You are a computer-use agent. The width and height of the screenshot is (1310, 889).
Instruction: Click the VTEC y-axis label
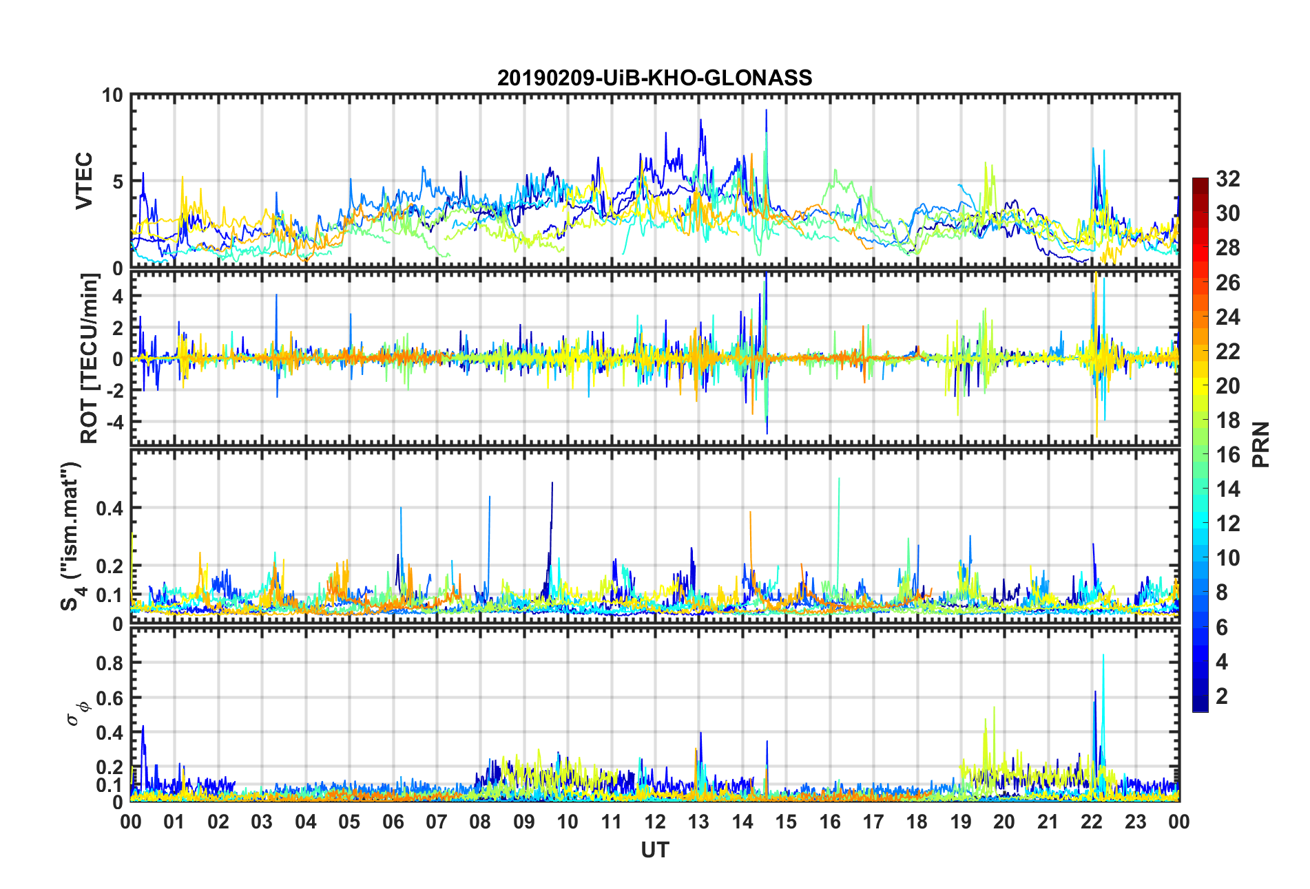tap(84, 181)
